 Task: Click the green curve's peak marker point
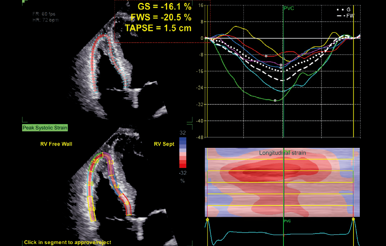(275, 100)
